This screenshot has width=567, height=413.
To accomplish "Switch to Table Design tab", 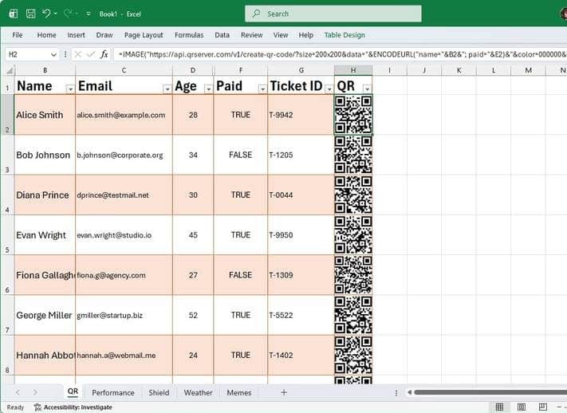I will pyautogui.click(x=345, y=35).
